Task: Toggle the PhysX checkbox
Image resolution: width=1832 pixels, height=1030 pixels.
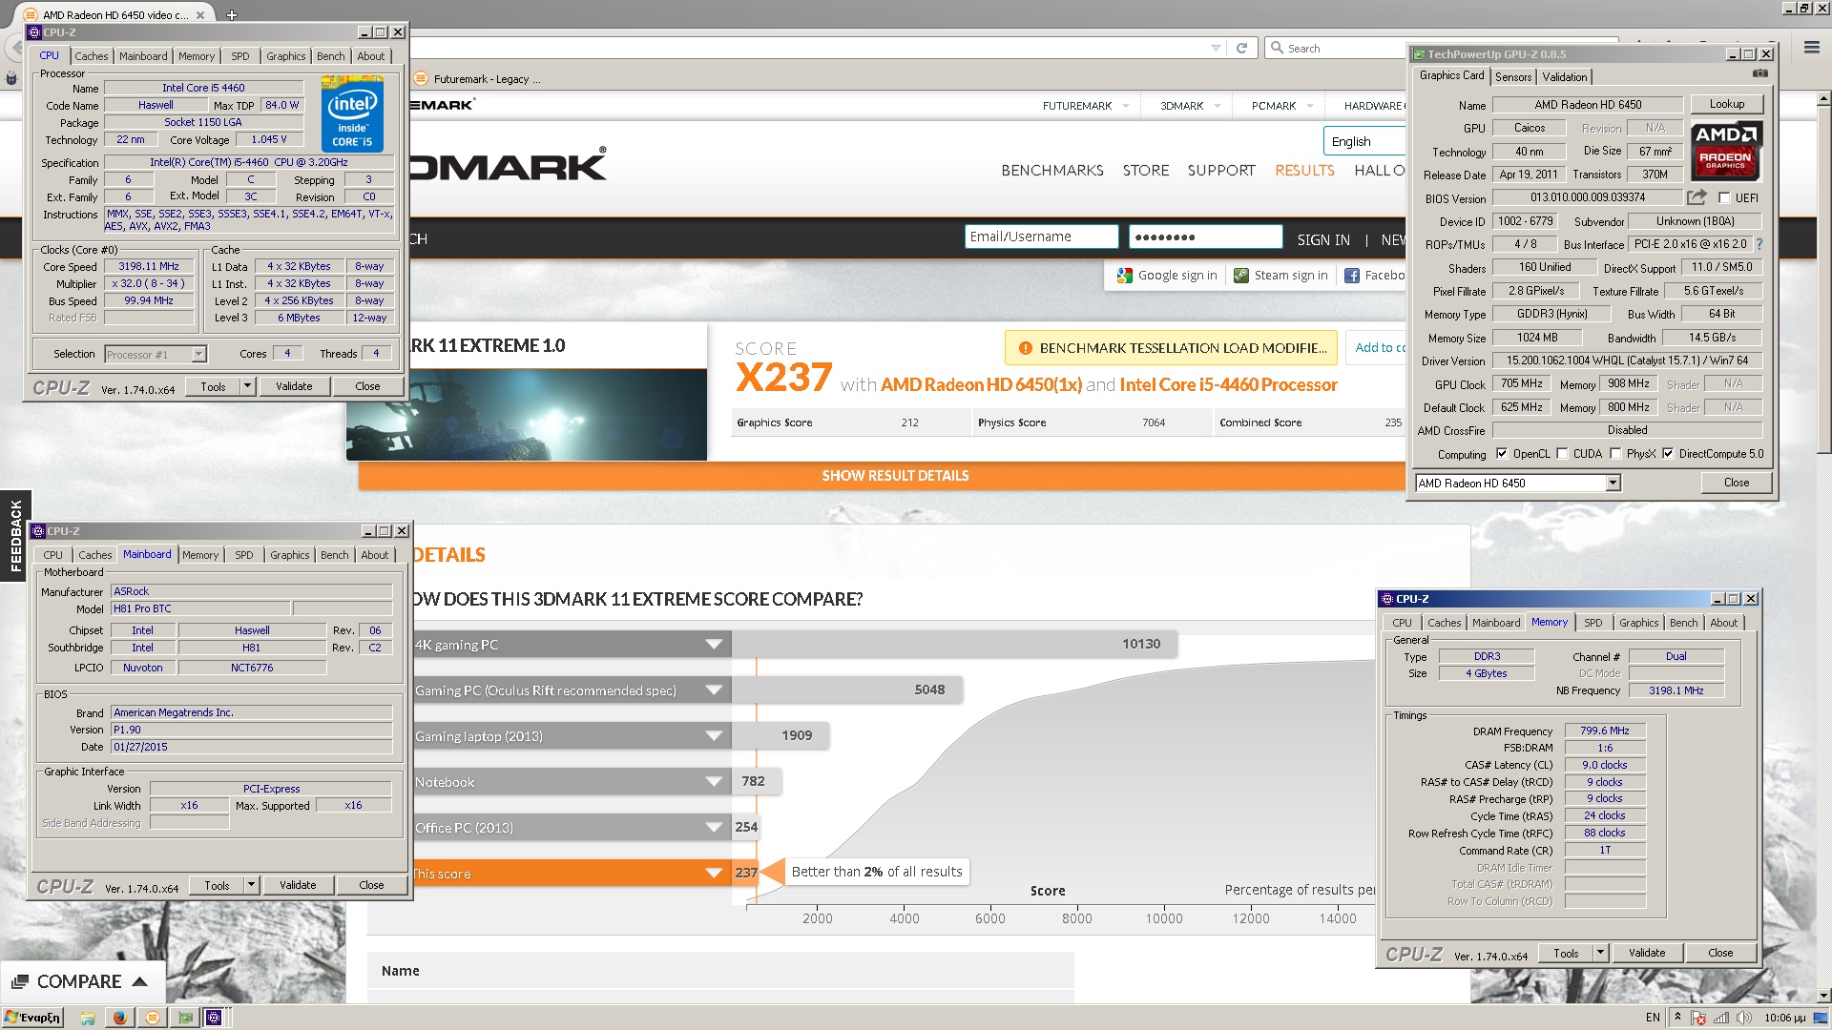Action: [1615, 454]
